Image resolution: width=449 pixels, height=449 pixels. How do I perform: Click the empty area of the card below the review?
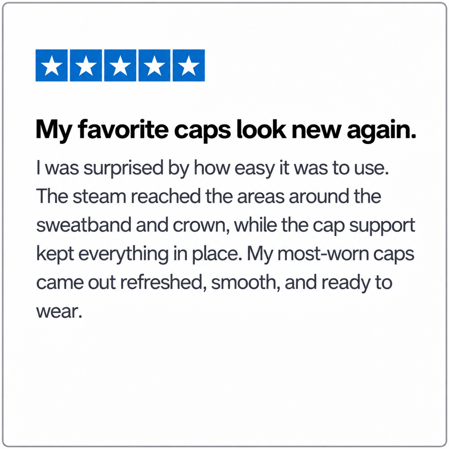click(224, 382)
